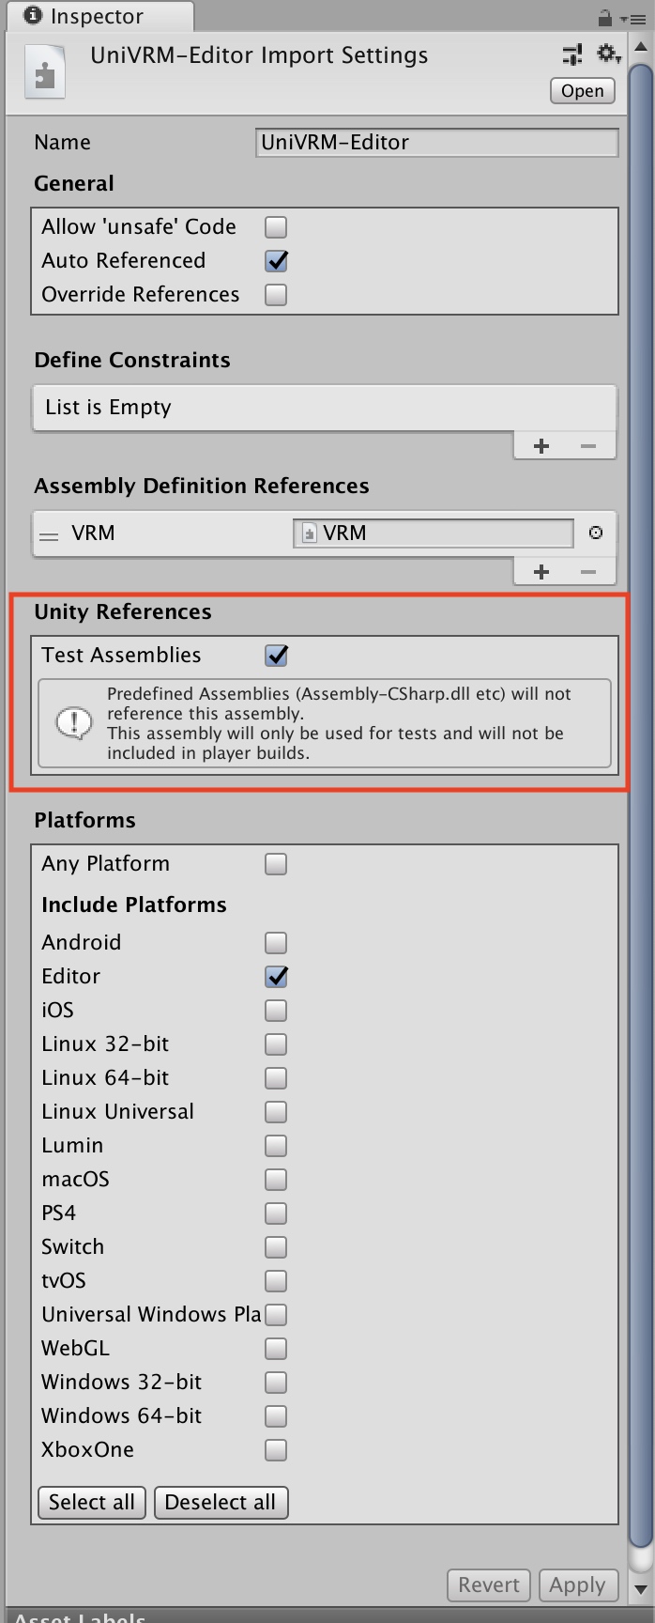Image resolution: width=655 pixels, height=1623 pixels.
Task: Grab the VRM reference drag handle
Action: (x=49, y=535)
